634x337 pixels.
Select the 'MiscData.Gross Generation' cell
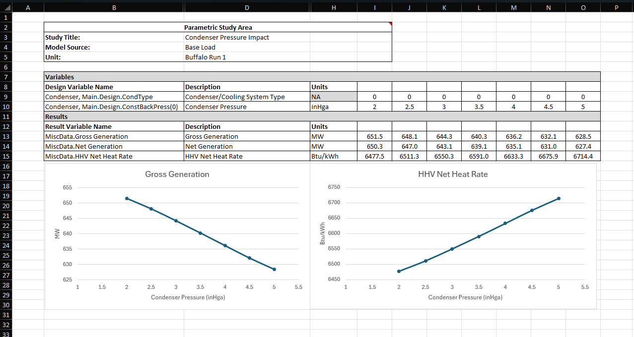tap(114, 136)
